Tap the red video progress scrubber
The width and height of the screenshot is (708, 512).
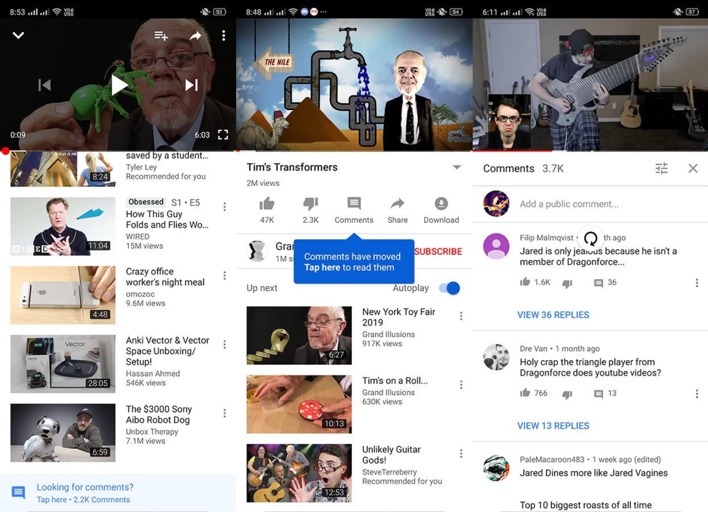[x=5, y=151]
